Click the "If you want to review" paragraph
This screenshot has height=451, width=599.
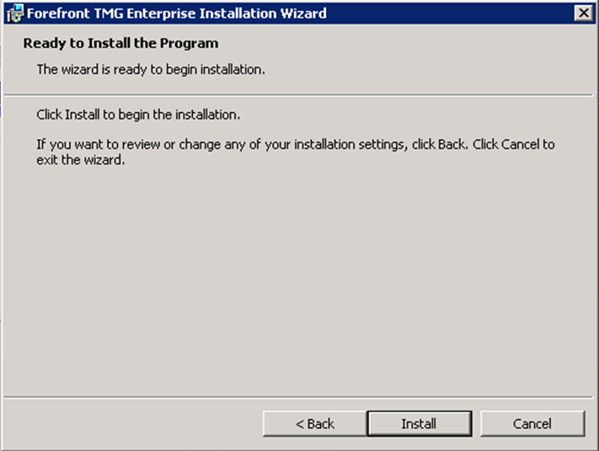295,144
